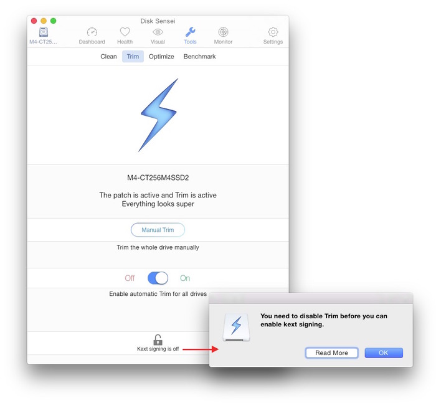This screenshot has height=403, width=436.
Task: Minimize the Disk Sensei window
Action: [x=44, y=21]
